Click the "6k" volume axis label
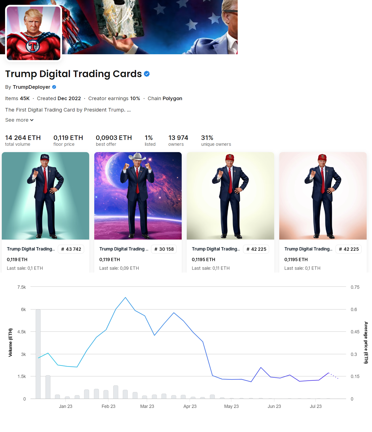Screen dimensions: 372x432 23,310
